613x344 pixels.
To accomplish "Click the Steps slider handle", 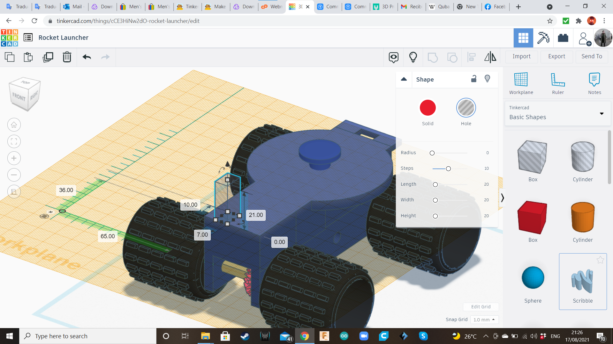I will 448,168.
